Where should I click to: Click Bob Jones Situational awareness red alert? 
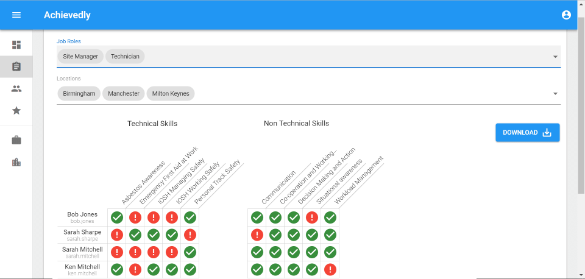tap(312, 217)
